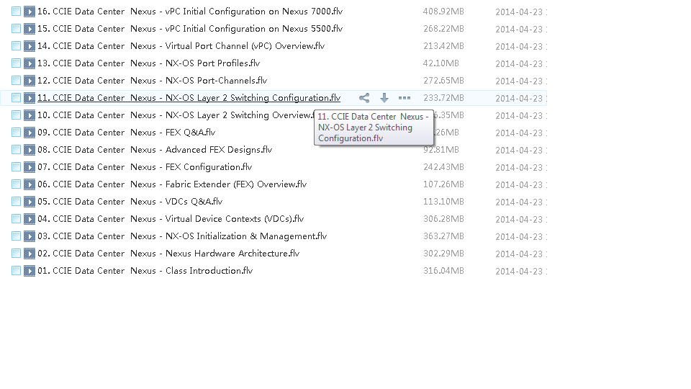Open file 10. NX-OS Layer 2 Switching Overview

point(176,115)
